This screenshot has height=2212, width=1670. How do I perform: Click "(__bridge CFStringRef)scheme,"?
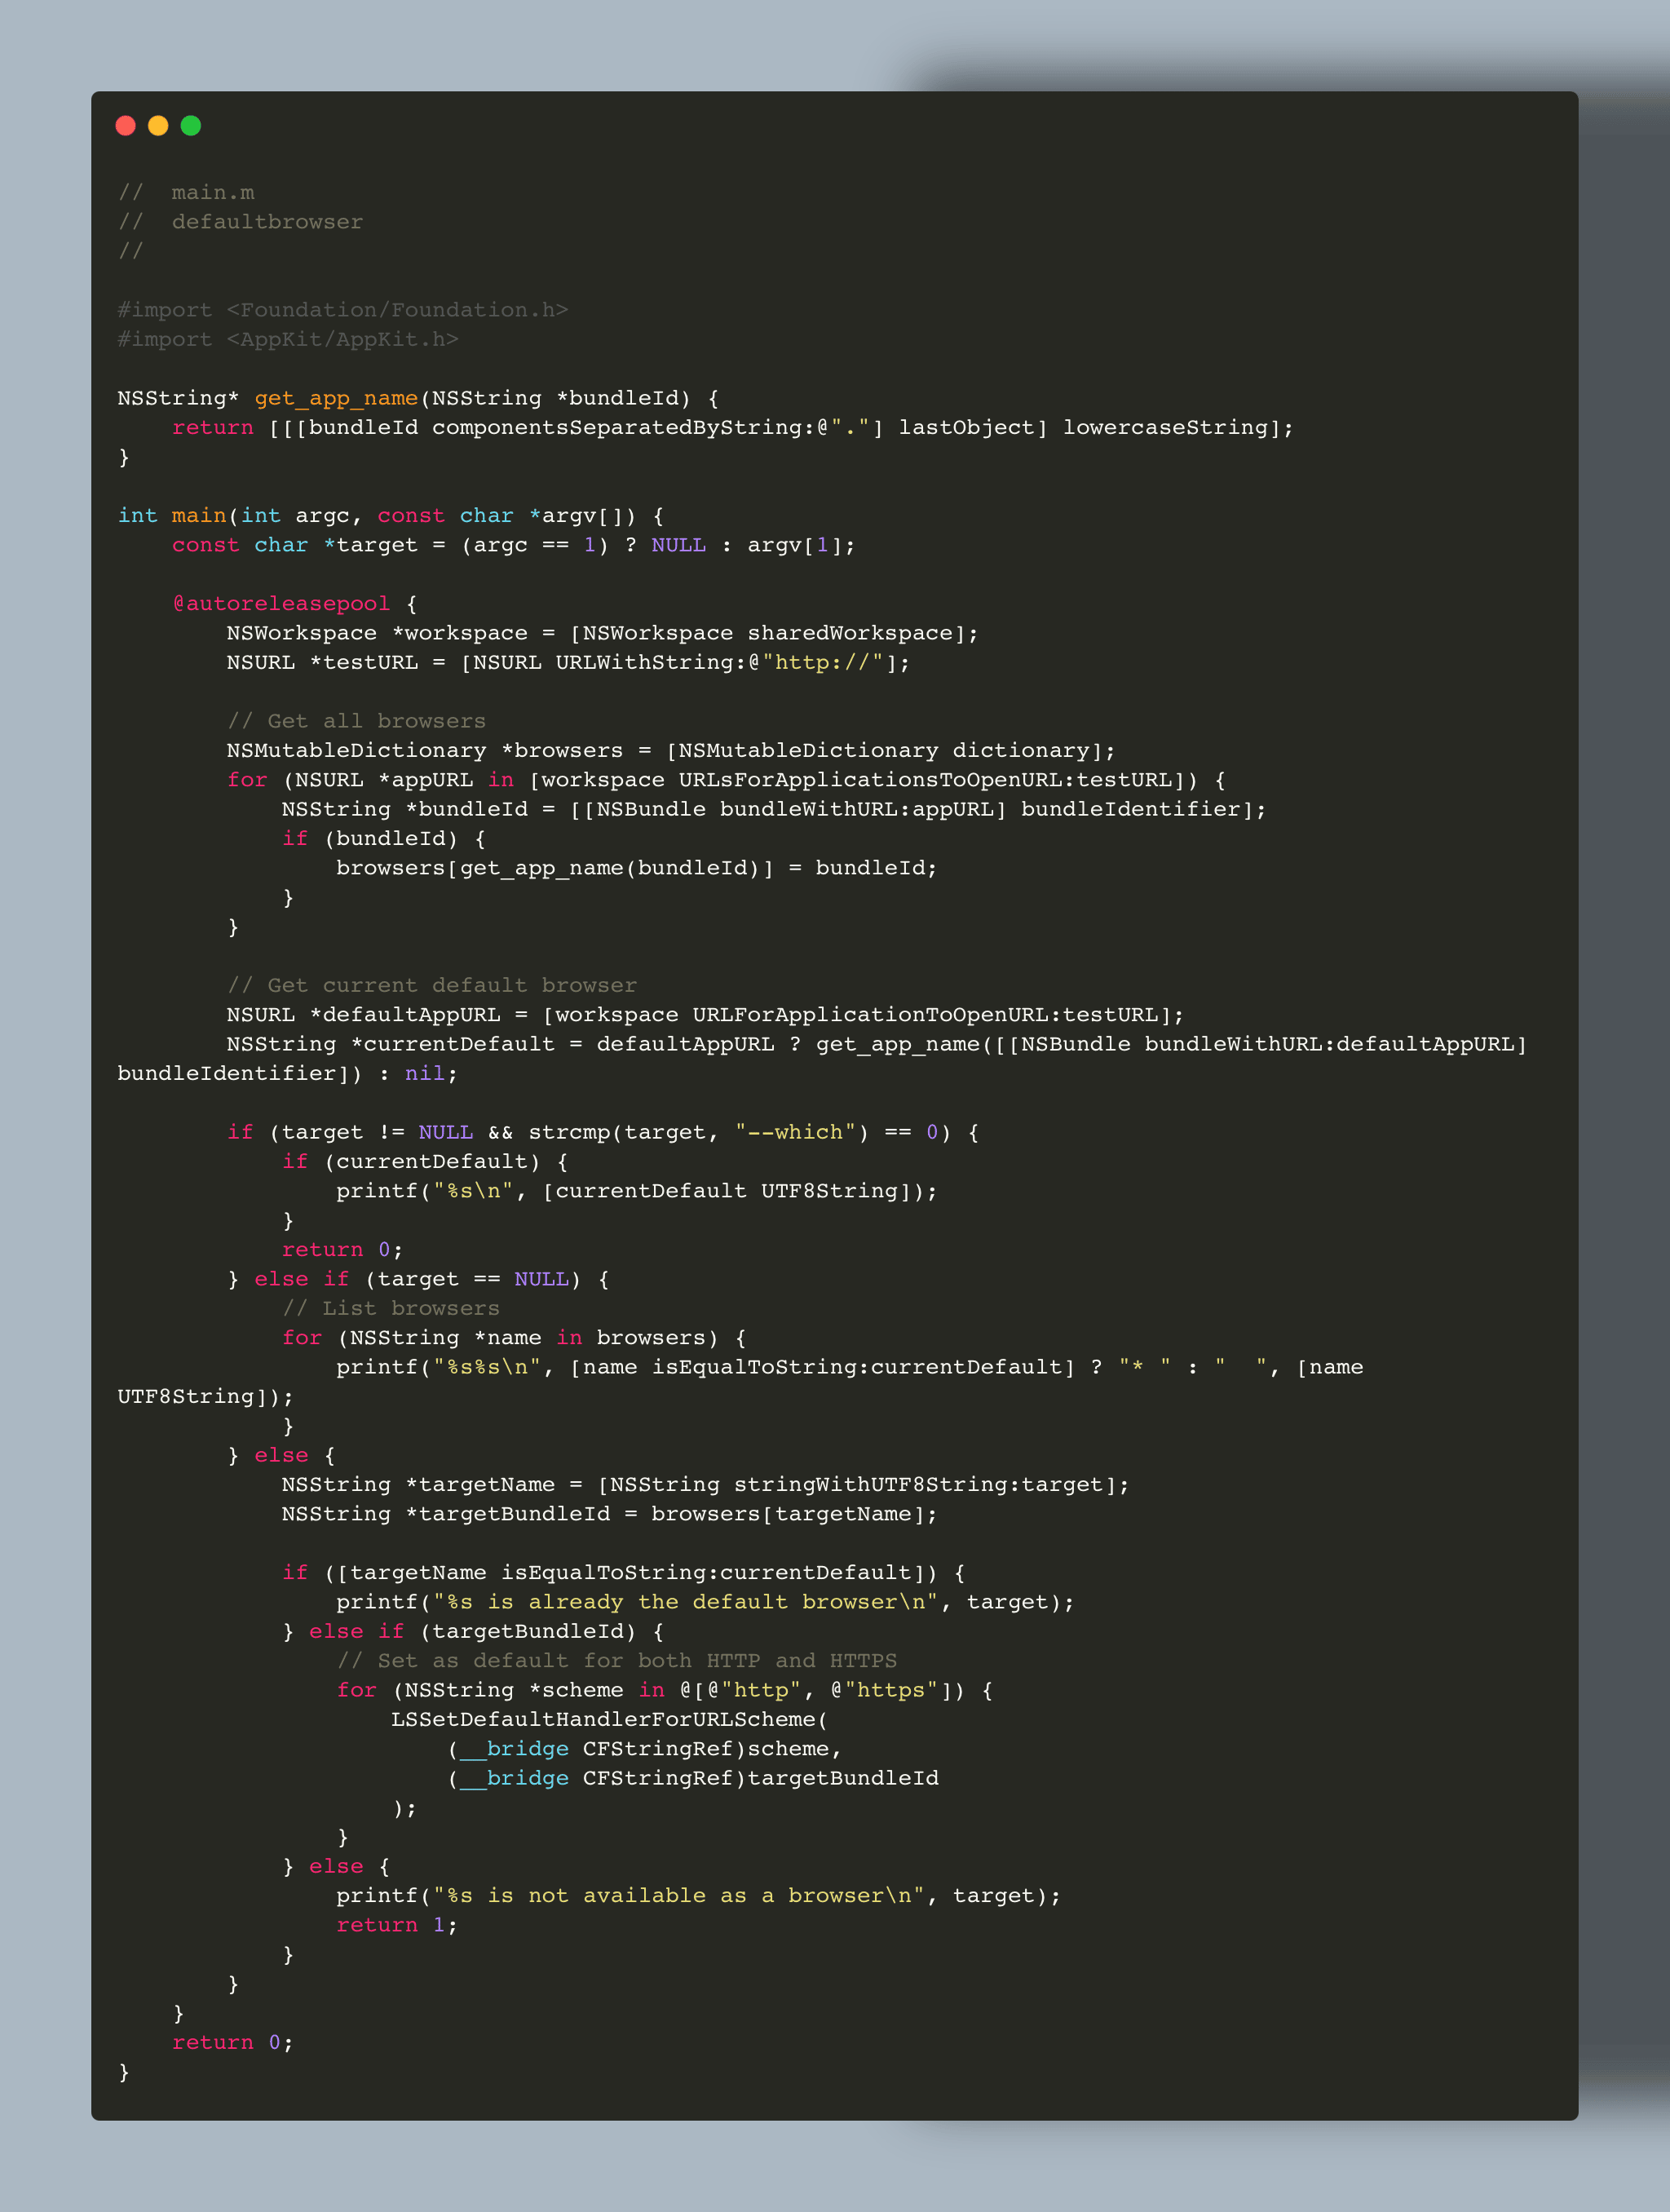tap(644, 1749)
